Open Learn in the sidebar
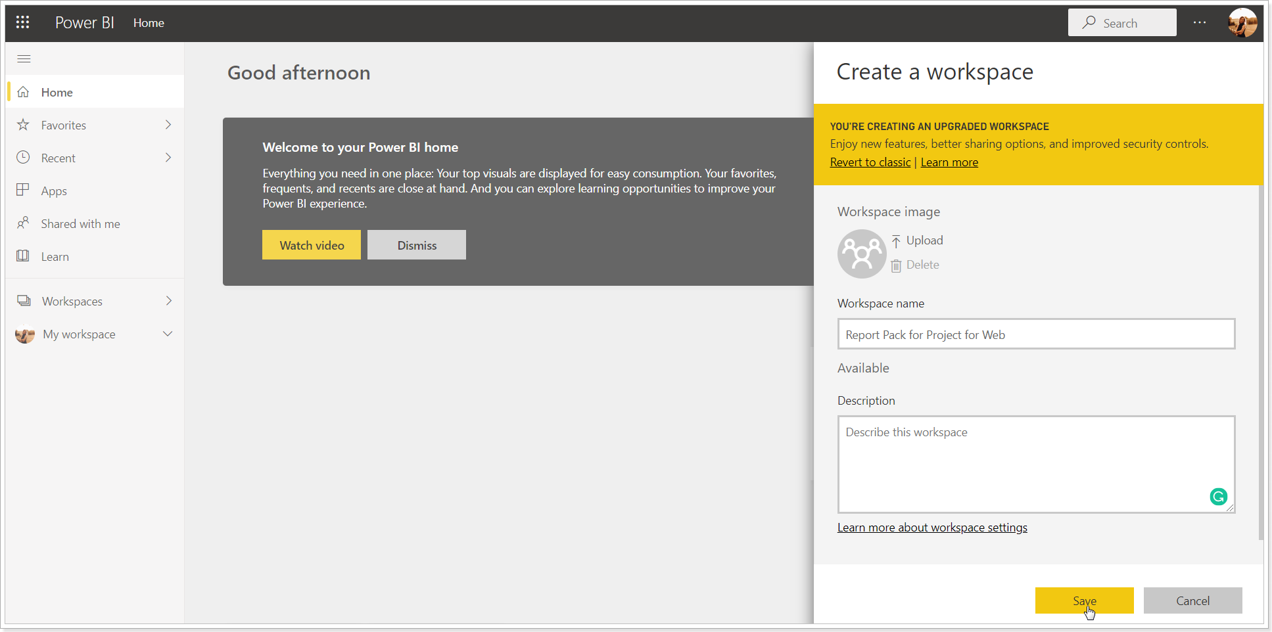The width and height of the screenshot is (1272, 632). tap(95, 256)
